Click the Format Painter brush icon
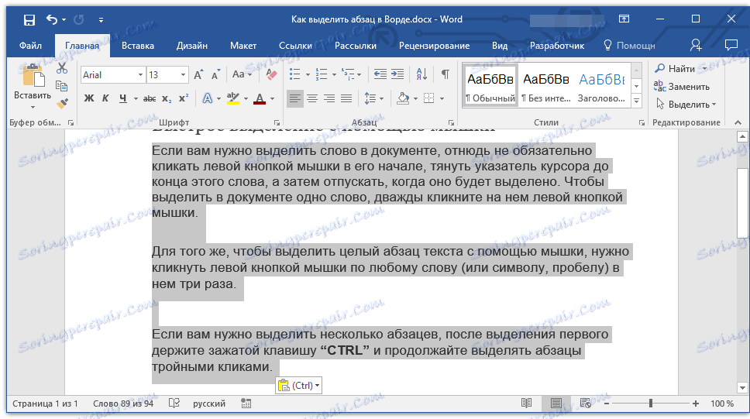Viewport: 750px width, 419px height. coord(63,103)
